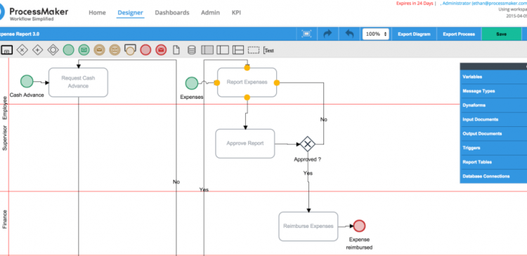Open Report Tables in the side panel
The width and height of the screenshot is (527, 256).
[x=493, y=162]
